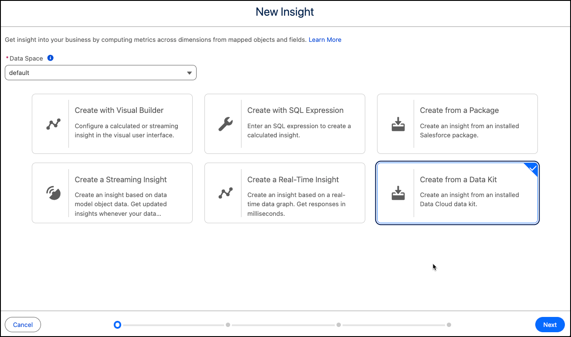Click the first step progress indicator

(117, 325)
